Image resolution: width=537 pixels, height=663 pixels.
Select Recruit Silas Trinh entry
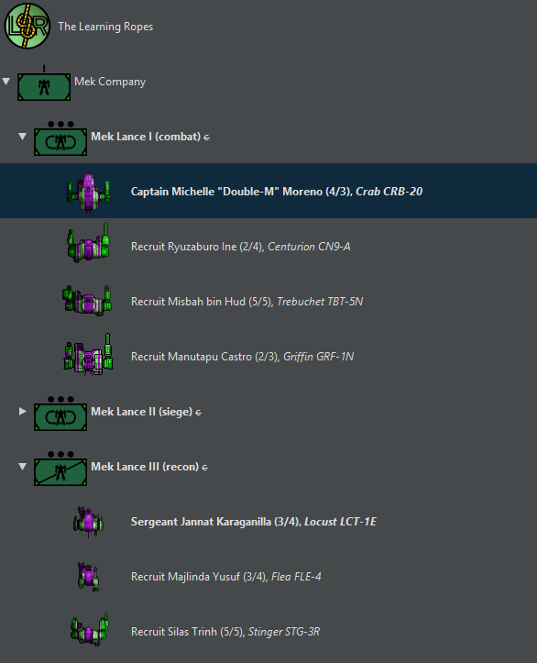(225, 632)
